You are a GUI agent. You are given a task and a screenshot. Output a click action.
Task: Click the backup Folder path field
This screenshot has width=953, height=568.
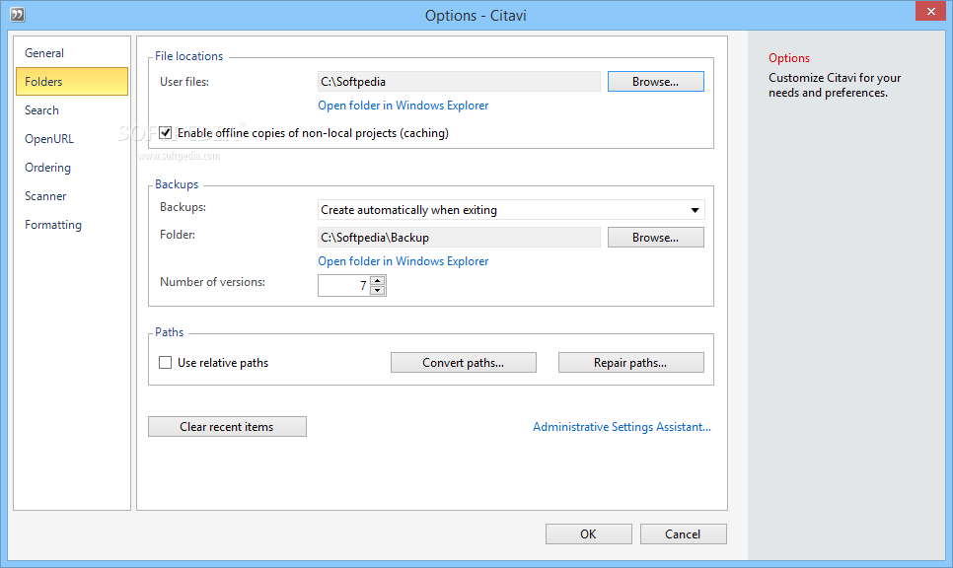[x=459, y=237]
